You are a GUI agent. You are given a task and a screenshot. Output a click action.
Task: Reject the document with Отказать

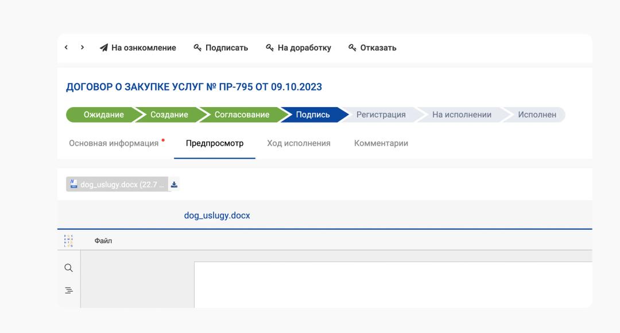[x=372, y=48]
